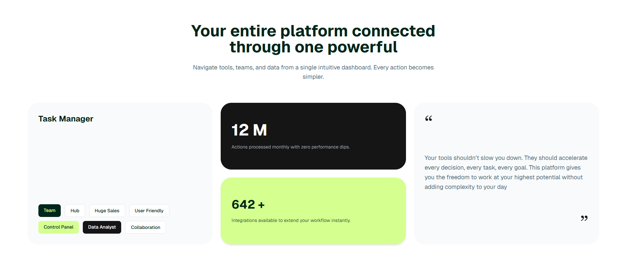Click the Task Manager card title
This screenshot has width=628, height=262.
coord(66,119)
